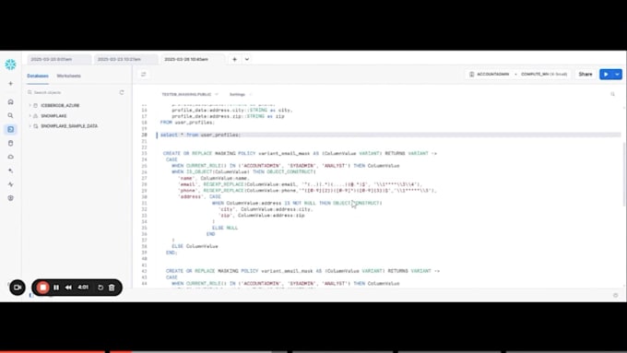The image size is (627, 353).
Task: Select SNOWFLAKE in the database tree
Action: pos(53,116)
